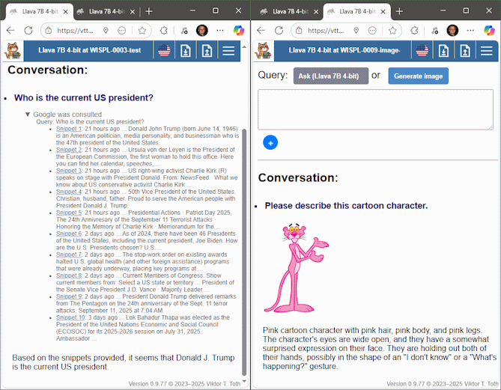Viewport: 501px width, 390px height.
Task: Open Copilot icon in right browser window
Action: 489,31
